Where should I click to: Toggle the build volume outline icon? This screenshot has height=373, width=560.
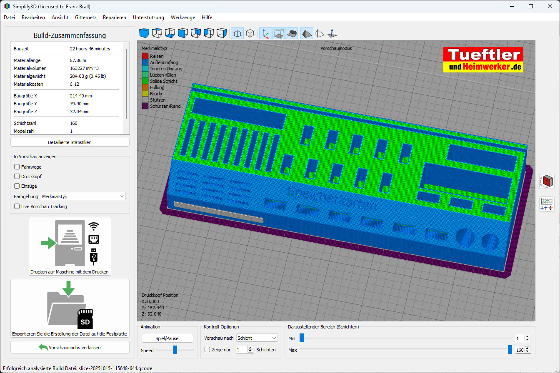coord(278,33)
